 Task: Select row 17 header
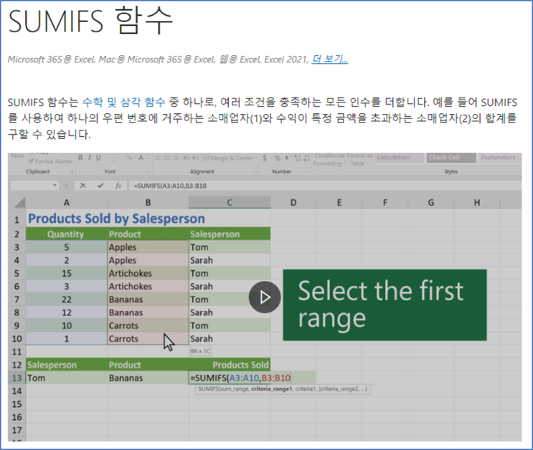point(16,431)
